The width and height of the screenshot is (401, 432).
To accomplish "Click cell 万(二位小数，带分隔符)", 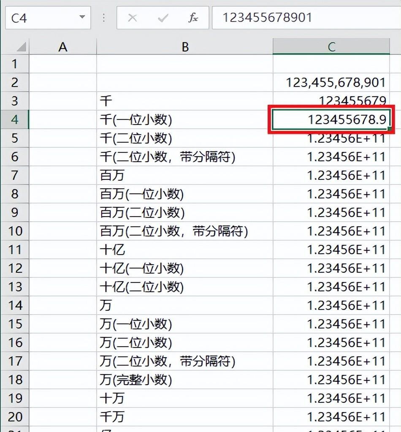I will click(185, 361).
